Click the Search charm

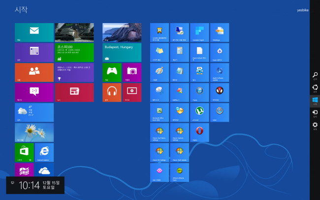click(315, 76)
